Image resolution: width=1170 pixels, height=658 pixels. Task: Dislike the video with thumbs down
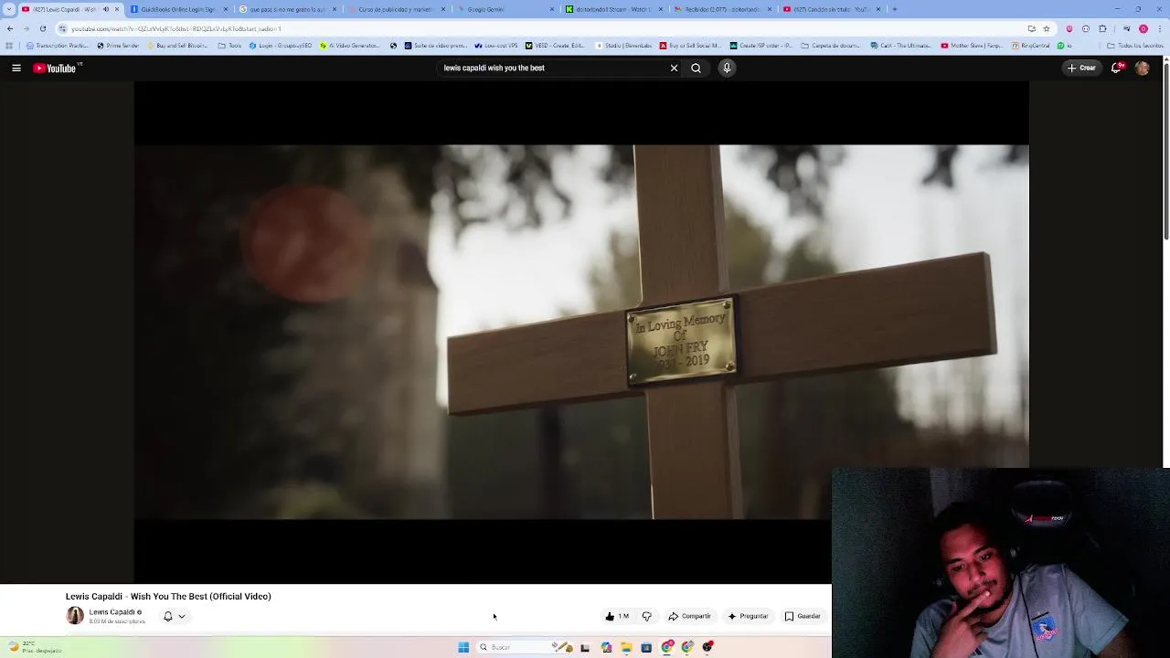pos(646,616)
